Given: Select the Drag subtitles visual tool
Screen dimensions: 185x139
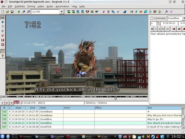Looking at the screenshot, I should (3, 22).
